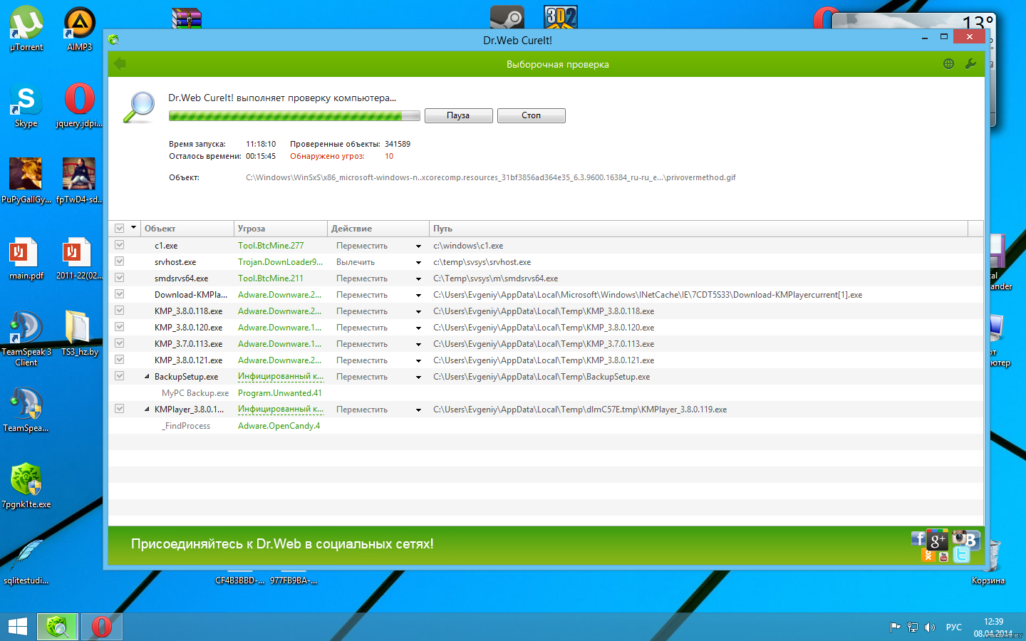
Task: Click Dr.Web CureIt taskbar button
Action: click(x=57, y=627)
